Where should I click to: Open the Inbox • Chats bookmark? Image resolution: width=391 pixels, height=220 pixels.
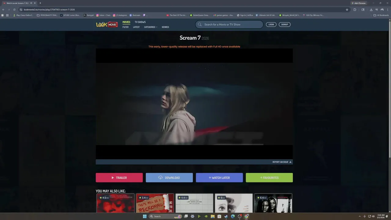pos(103,15)
